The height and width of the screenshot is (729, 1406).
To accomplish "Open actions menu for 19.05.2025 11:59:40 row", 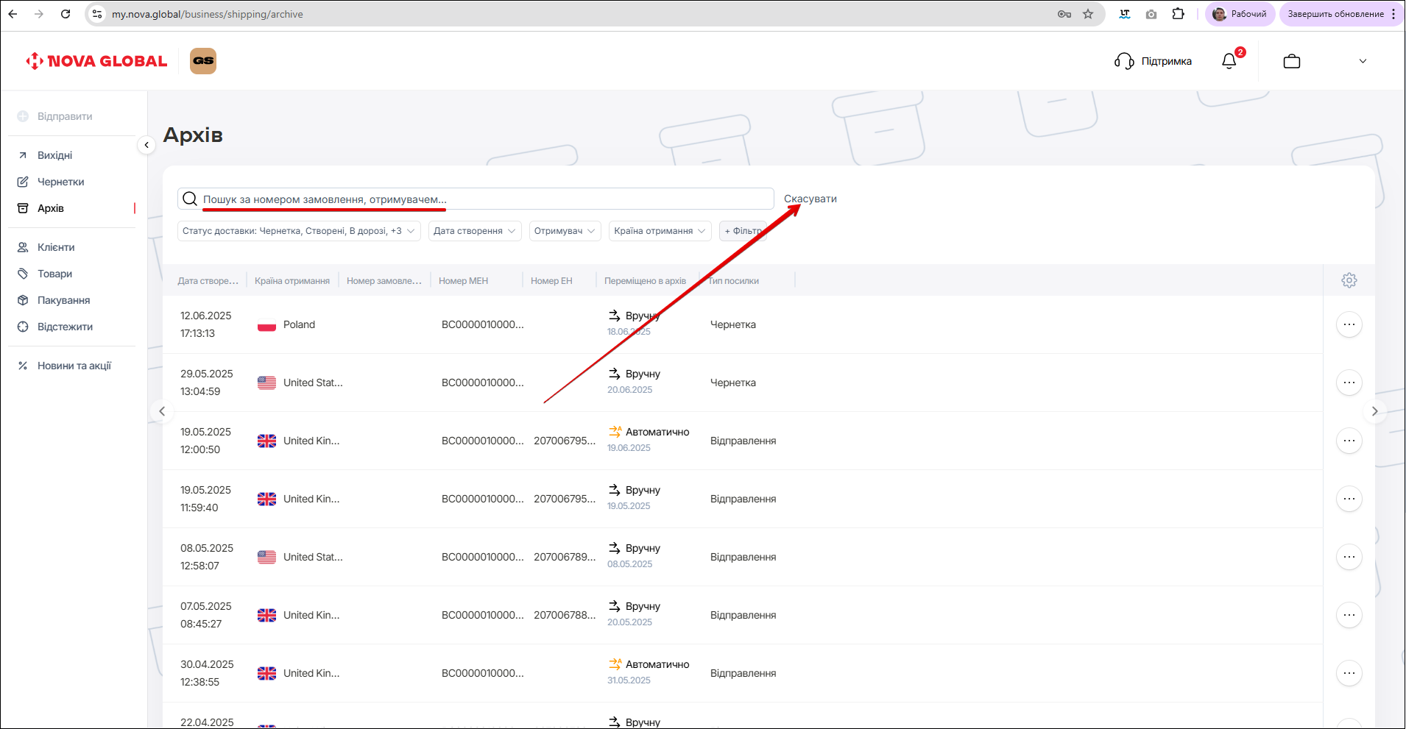I will 1349,499.
